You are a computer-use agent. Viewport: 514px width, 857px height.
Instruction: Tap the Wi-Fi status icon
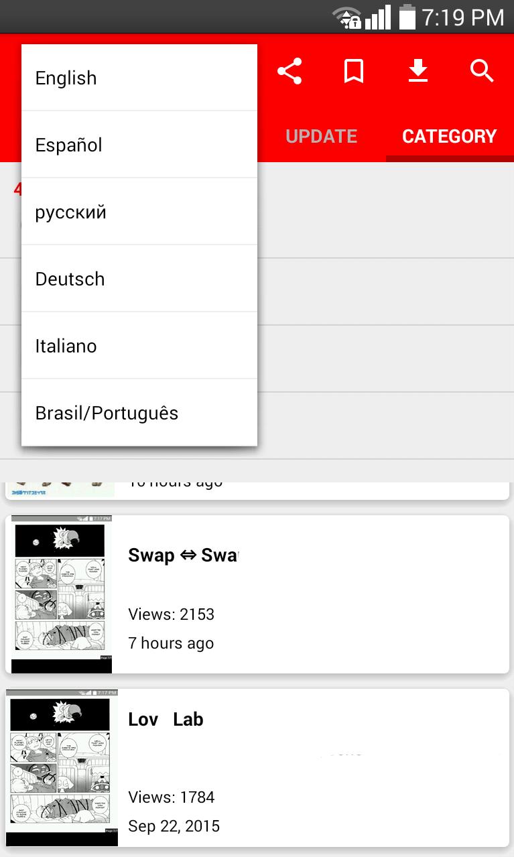click(347, 17)
